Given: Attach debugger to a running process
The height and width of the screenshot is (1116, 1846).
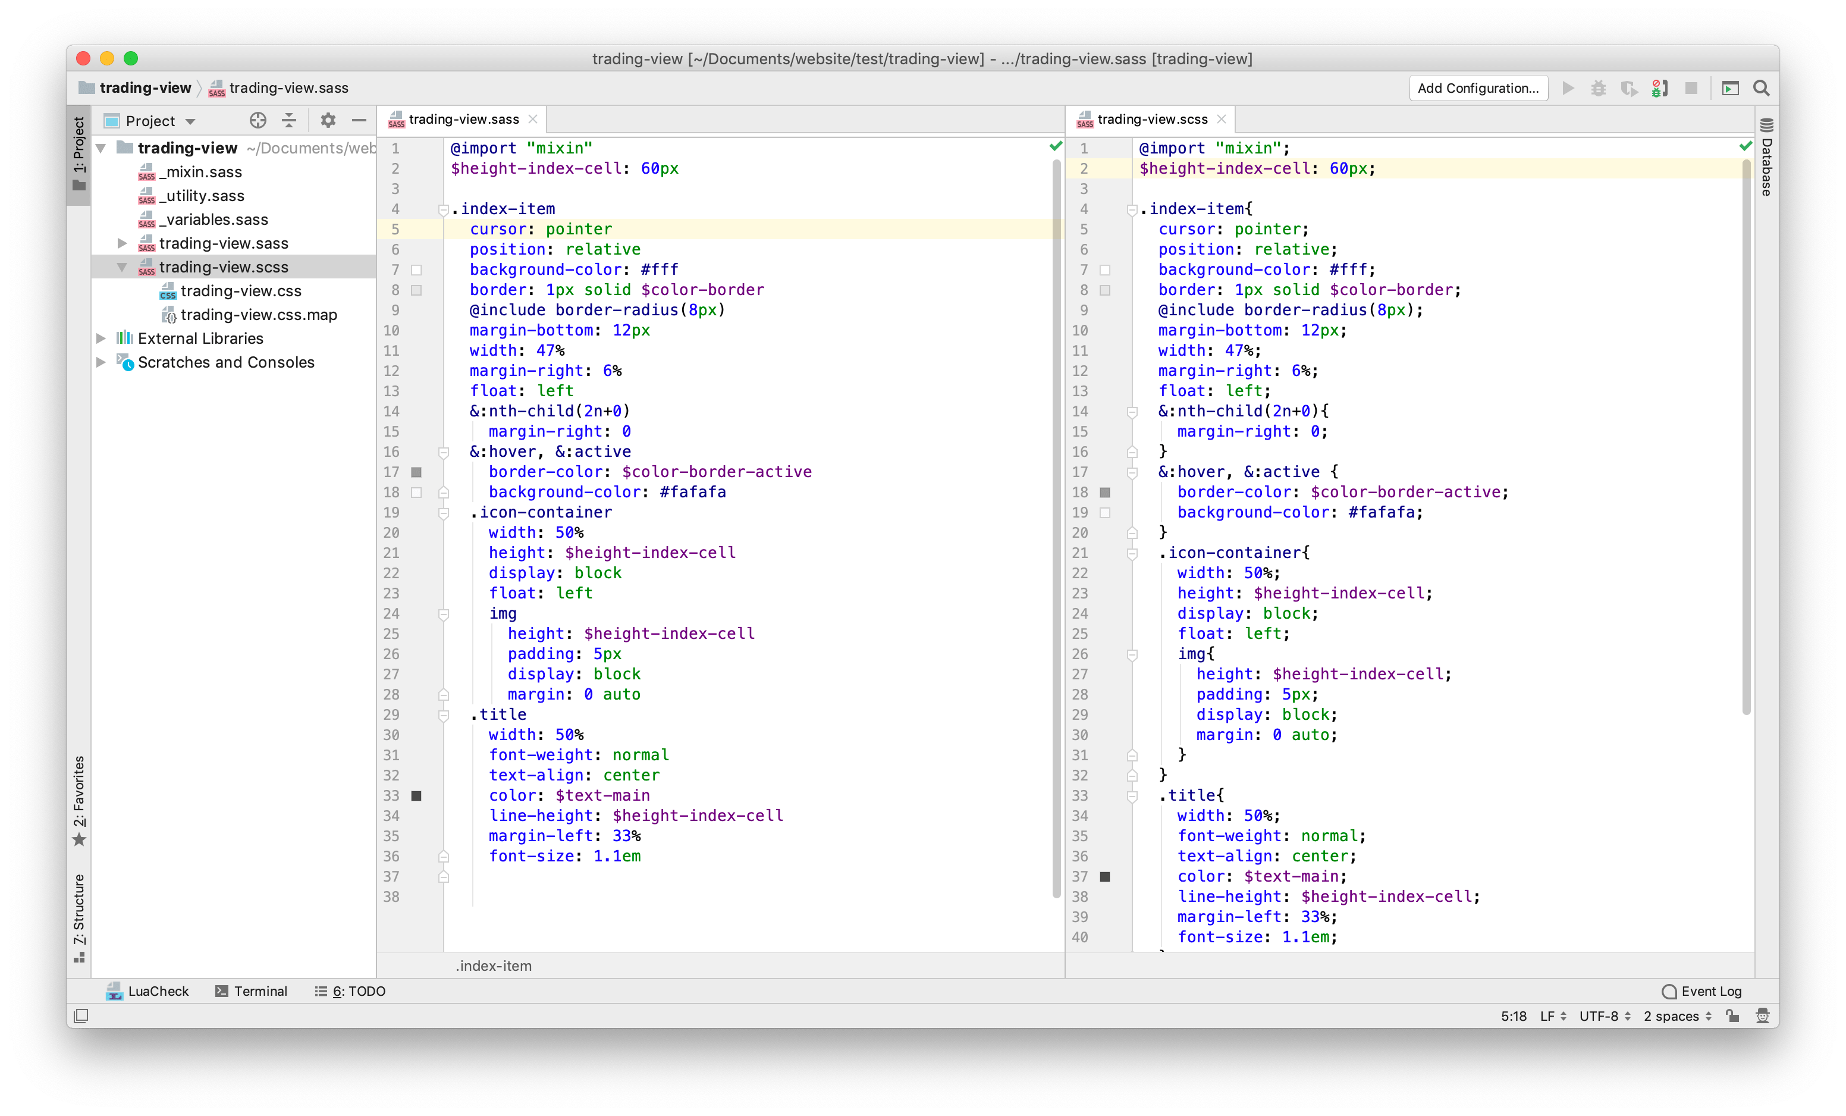Looking at the screenshot, I should (x=1659, y=89).
